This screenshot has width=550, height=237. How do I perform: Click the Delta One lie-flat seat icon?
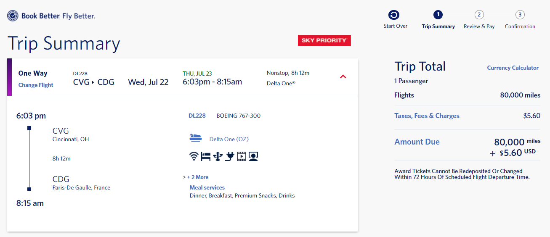pyautogui.click(x=196, y=137)
